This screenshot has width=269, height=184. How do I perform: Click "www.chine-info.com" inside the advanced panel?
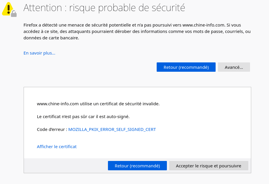pos(58,104)
